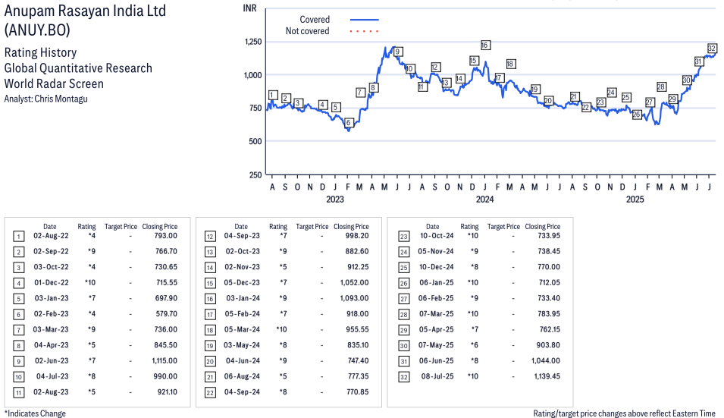724x418 pixels.
Task: Click the closing price 835.10
Action: click(x=358, y=345)
